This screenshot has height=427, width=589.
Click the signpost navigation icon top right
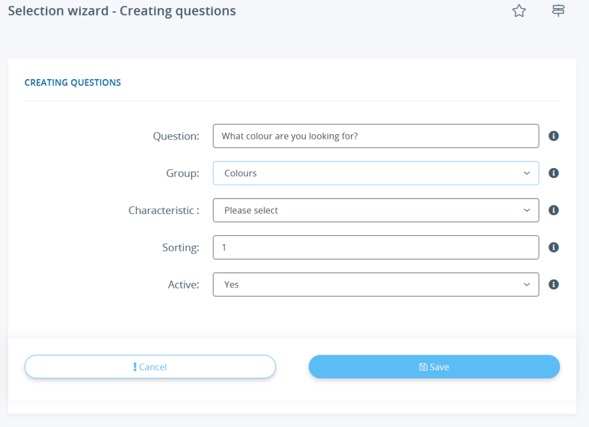(558, 10)
